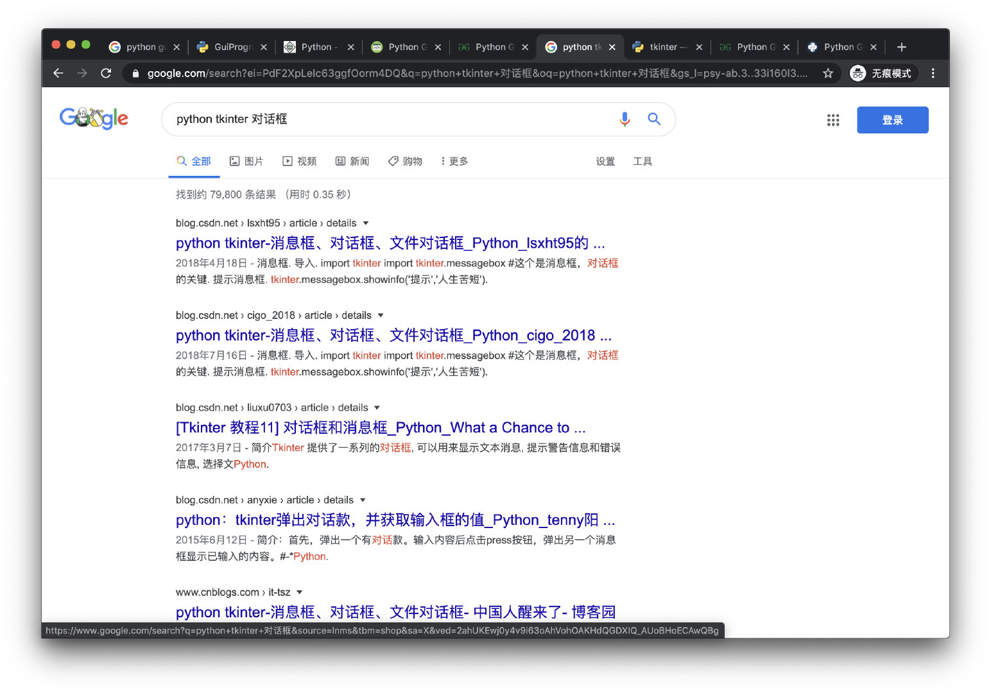Click the "找到约 79,800 条结果" stats text
The height and width of the screenshot is (693, 991).
(226, 195)
